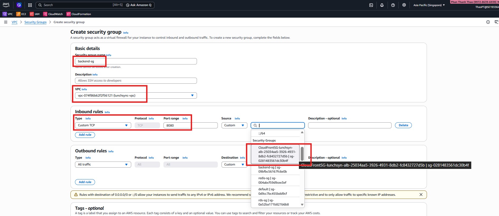Open the Asia Pacific (Singapore) region selector
This screenshot has height=216, width=499.
pos(429,5)
